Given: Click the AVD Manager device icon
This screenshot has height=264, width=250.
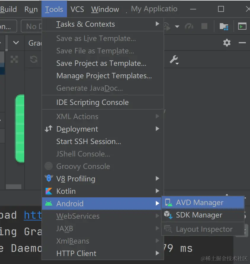Looking at the screenshot, I should (x=169, y=202).
